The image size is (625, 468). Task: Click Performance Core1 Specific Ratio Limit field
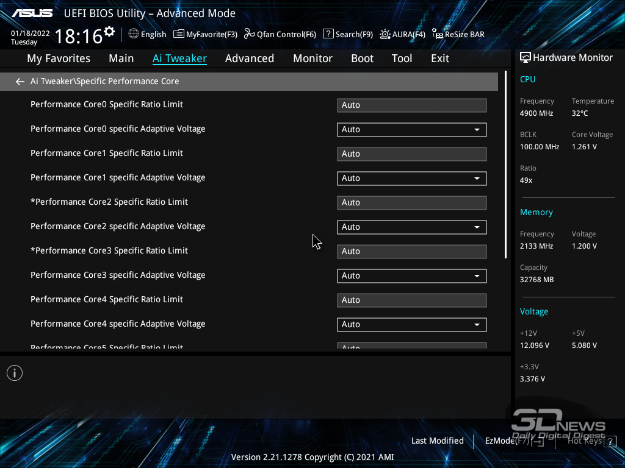pos(412,154)
